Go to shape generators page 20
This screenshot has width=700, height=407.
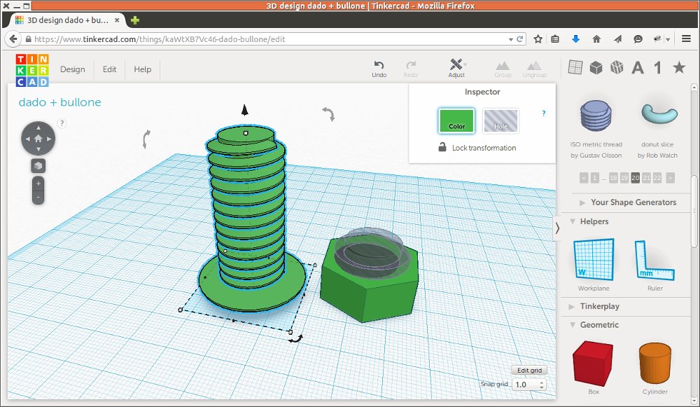(636, 178)
